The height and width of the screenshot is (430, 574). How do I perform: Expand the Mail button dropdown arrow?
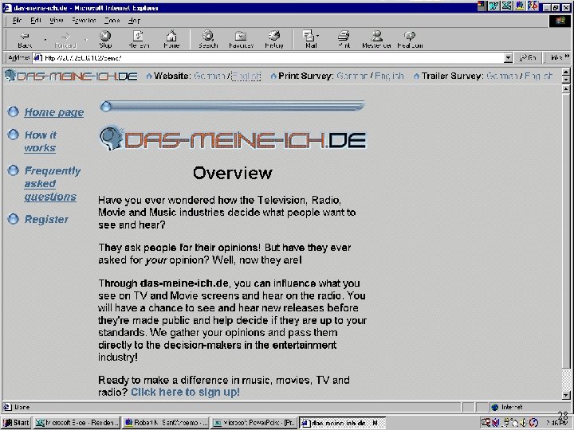pos(318,36)
